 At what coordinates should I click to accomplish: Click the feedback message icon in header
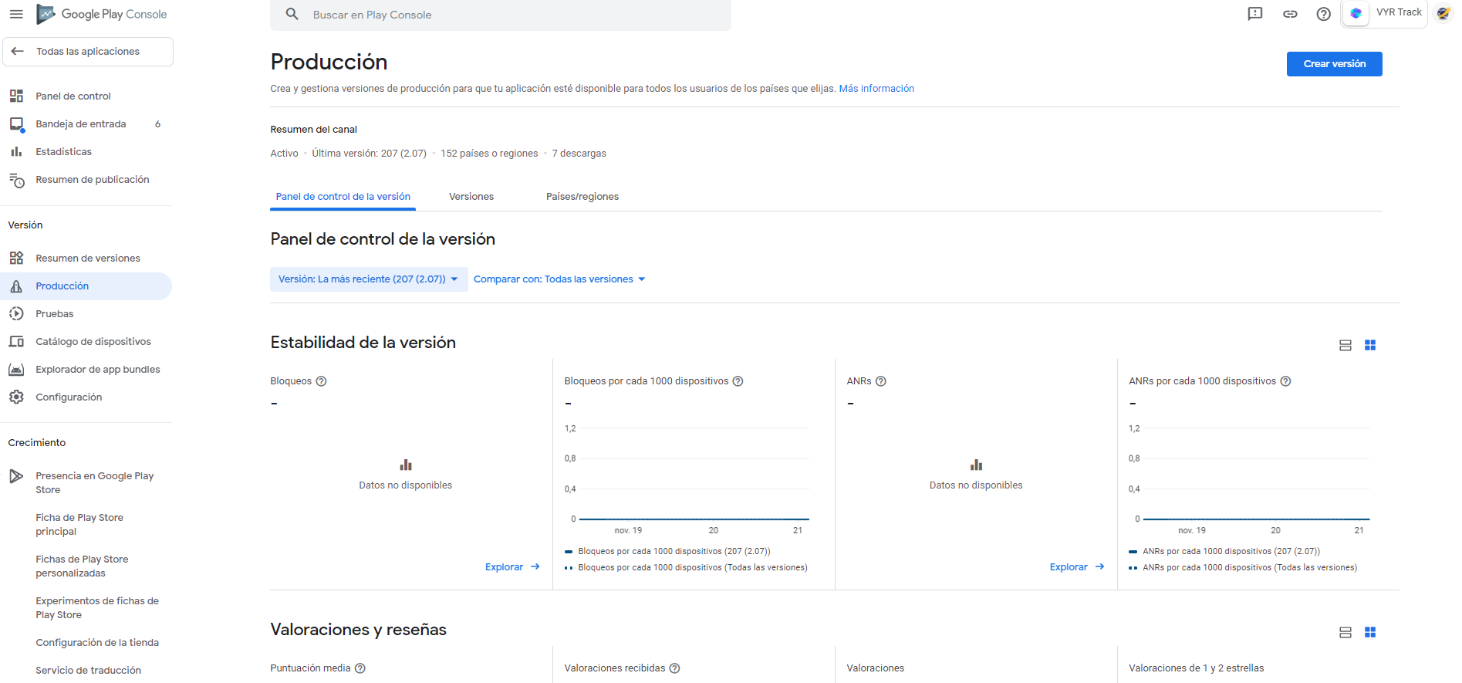(1255, 14)
